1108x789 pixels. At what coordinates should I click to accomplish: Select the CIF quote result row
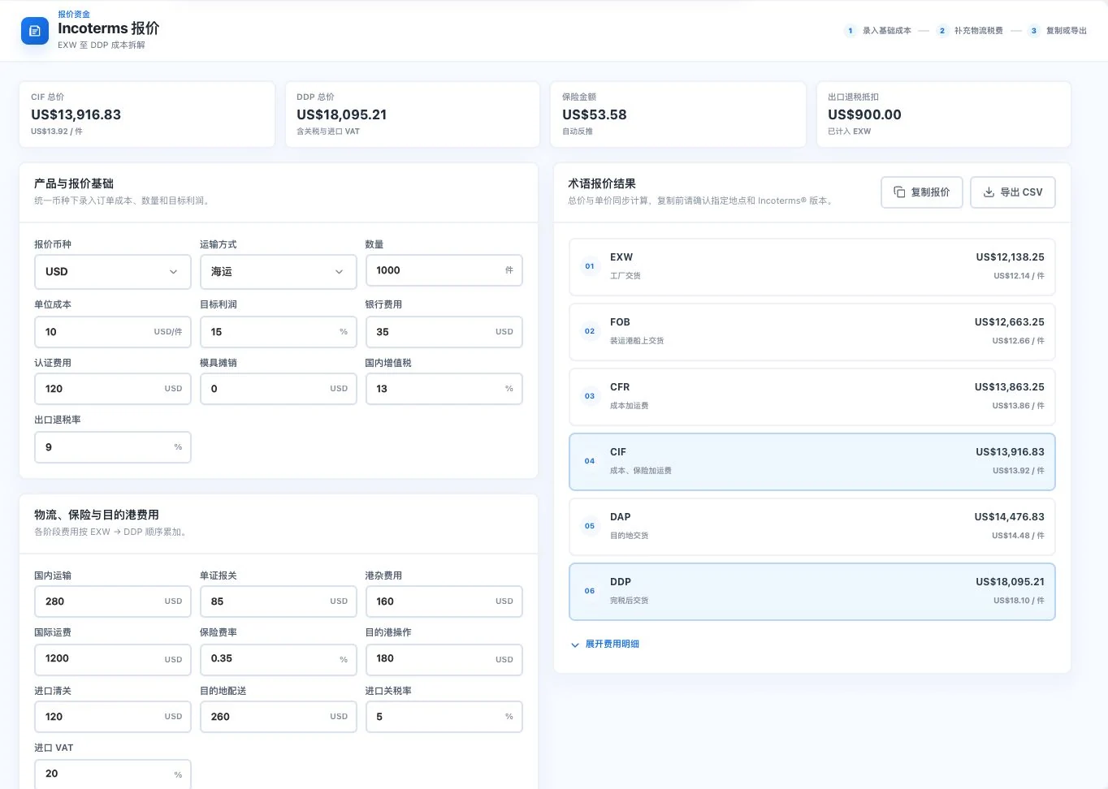(x=812, y=462)
